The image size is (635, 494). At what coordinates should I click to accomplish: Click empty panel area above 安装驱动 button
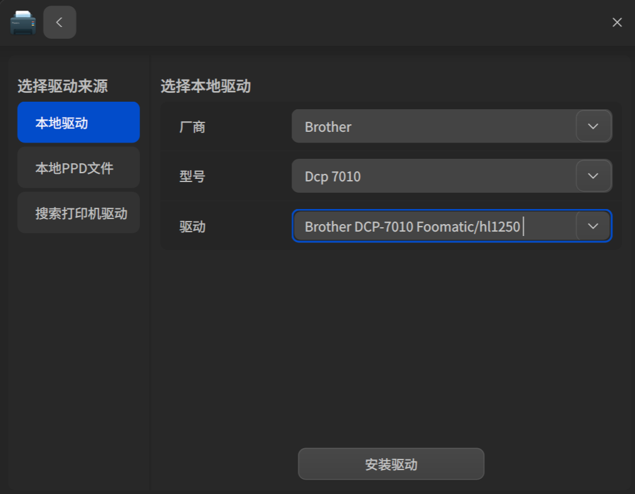391,348
